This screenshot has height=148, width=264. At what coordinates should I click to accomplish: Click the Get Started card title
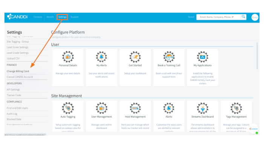[135, 65]
